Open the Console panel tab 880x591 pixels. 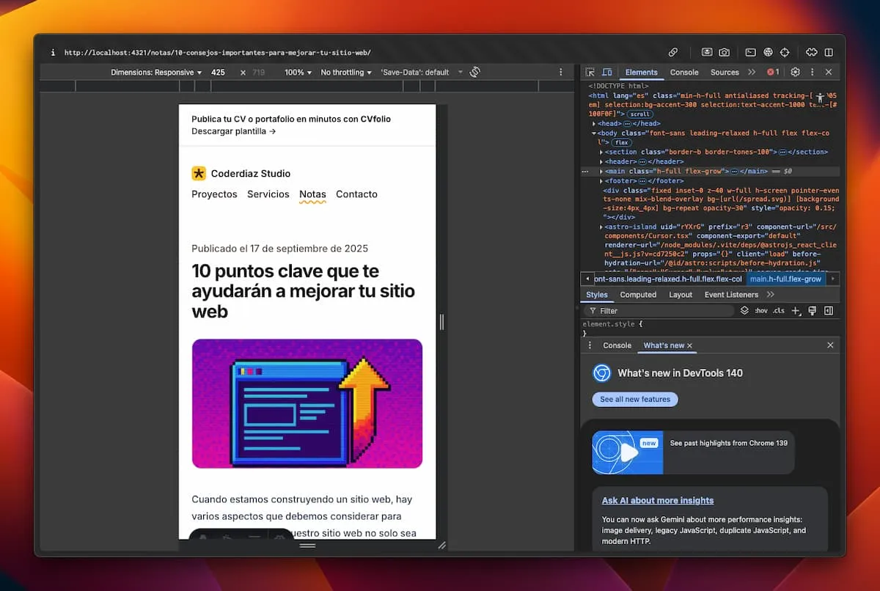684,72
